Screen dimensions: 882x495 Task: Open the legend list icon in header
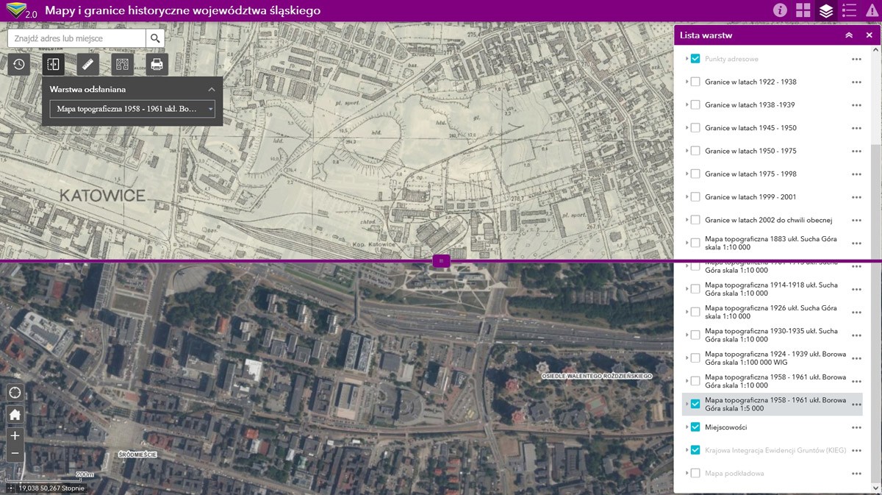pyautogui.click(x=849, y=10)
